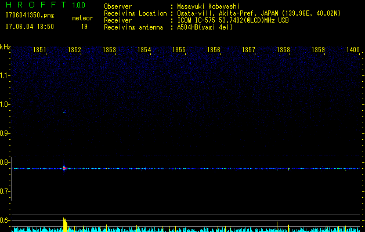365x232 pixels.
Task: Click the small faint echo near 1.0 kHz
Action: (64, 113)
